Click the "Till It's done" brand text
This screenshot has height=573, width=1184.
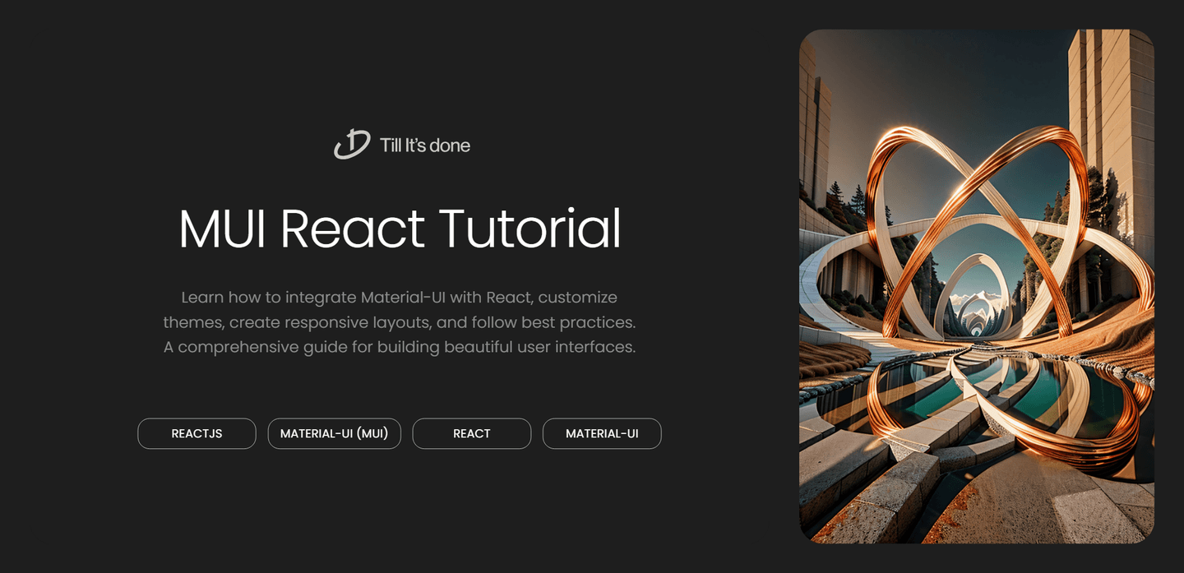pos(424,146)
